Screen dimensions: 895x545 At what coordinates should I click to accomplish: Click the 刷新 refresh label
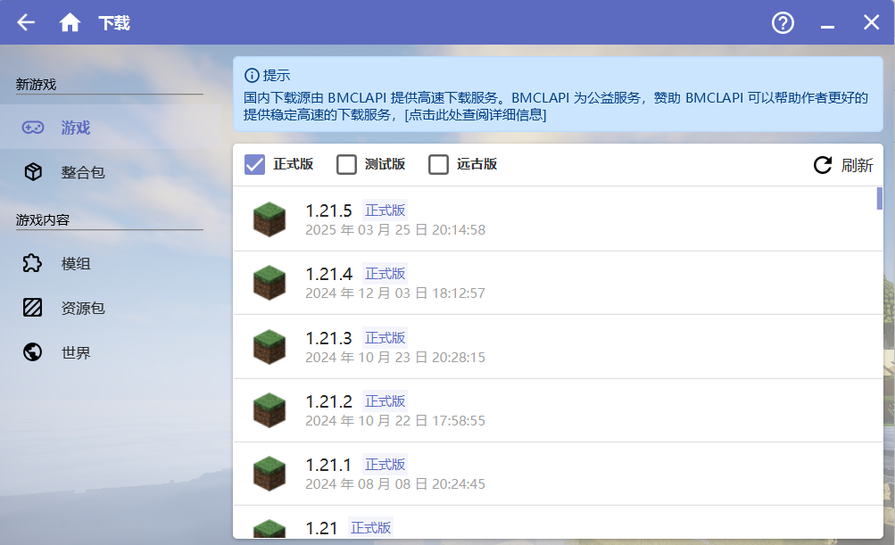857,165
